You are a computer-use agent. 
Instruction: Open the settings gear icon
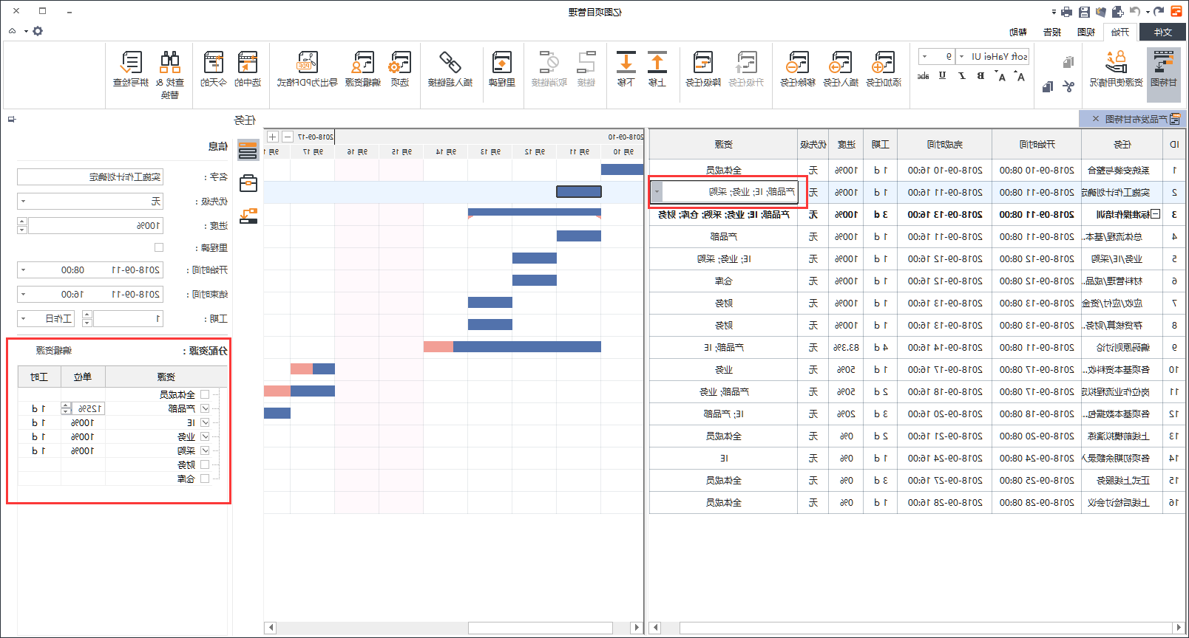(38, 31)
